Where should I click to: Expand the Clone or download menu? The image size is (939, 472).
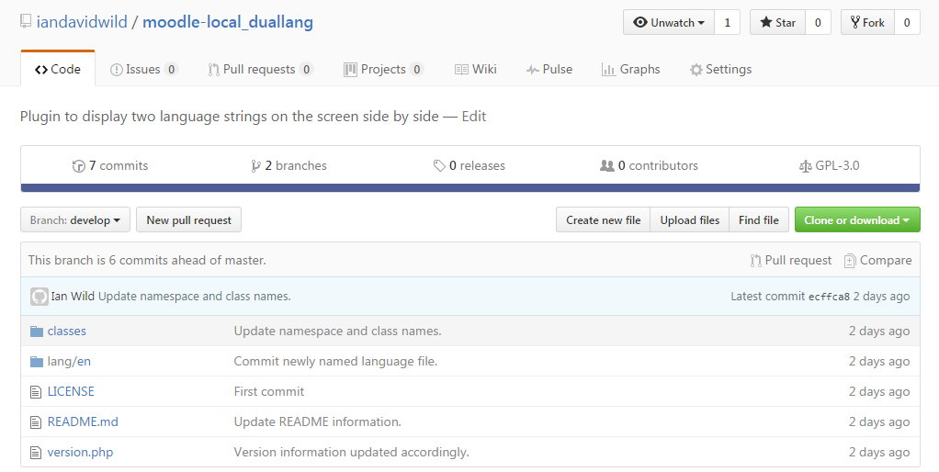pos(857,220)
